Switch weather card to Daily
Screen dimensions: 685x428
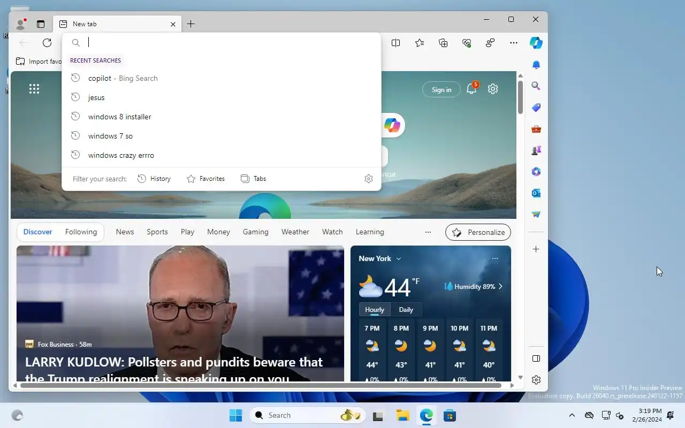406,310
